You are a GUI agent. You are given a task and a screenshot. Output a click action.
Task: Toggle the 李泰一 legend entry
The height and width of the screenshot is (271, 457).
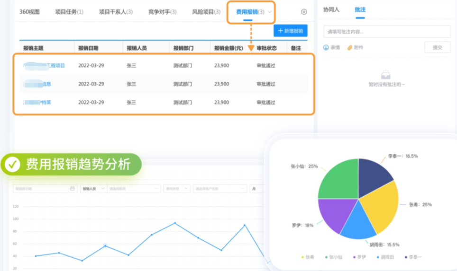pos(413,257)
